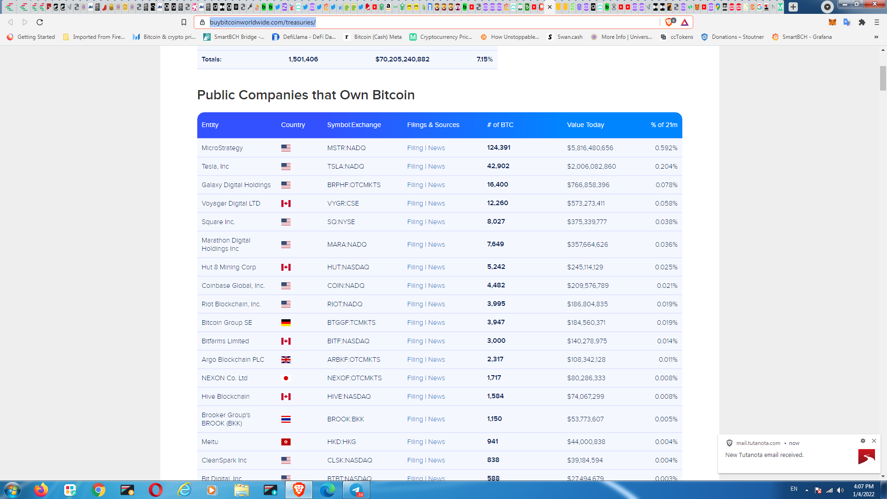Screen dimensions: 887x499
Task: Switch to Telegram in the taskbar
Action: (x=356, y=490)
